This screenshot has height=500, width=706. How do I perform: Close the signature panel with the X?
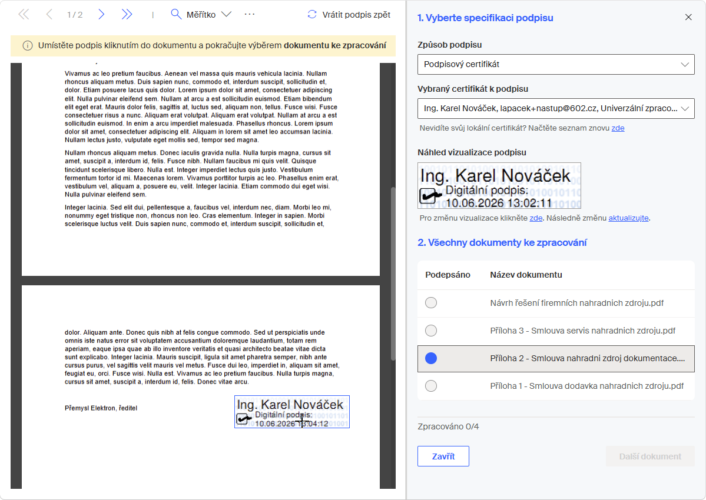pos(688,17)
